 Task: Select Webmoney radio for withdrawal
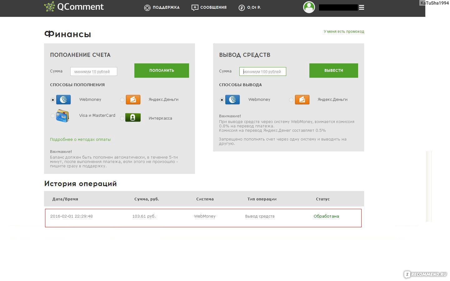[x=222, y=100]
